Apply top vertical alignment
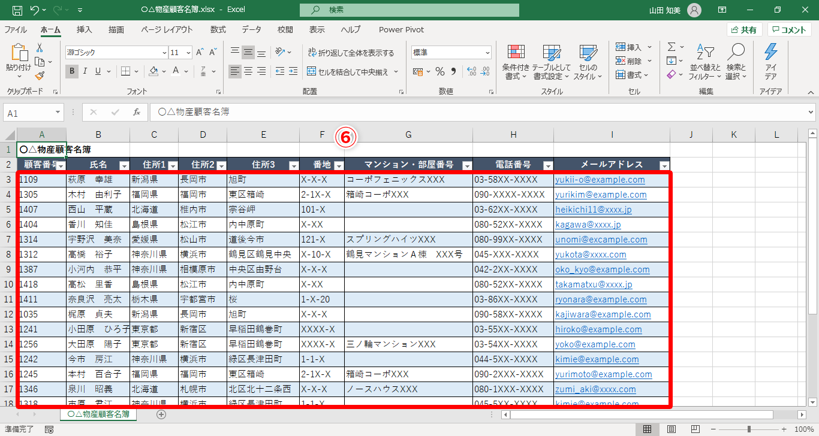 235,52
